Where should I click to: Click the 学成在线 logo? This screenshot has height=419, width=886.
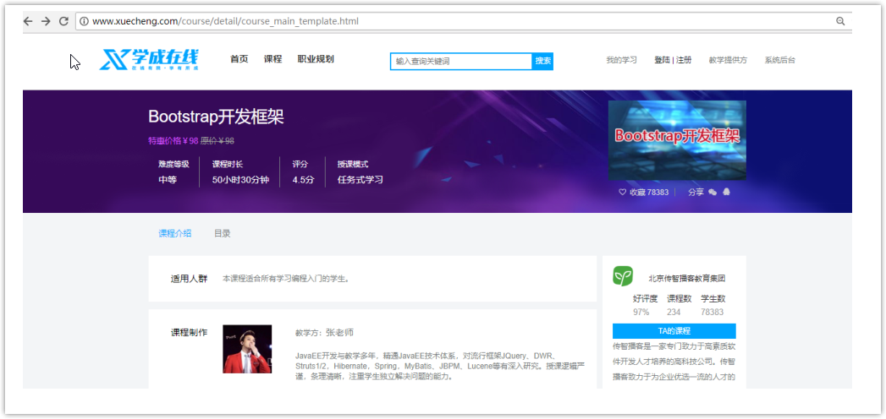coord(149,59)
